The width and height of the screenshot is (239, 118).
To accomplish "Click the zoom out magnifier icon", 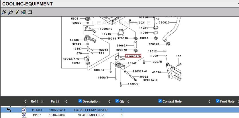I will 10,12.
